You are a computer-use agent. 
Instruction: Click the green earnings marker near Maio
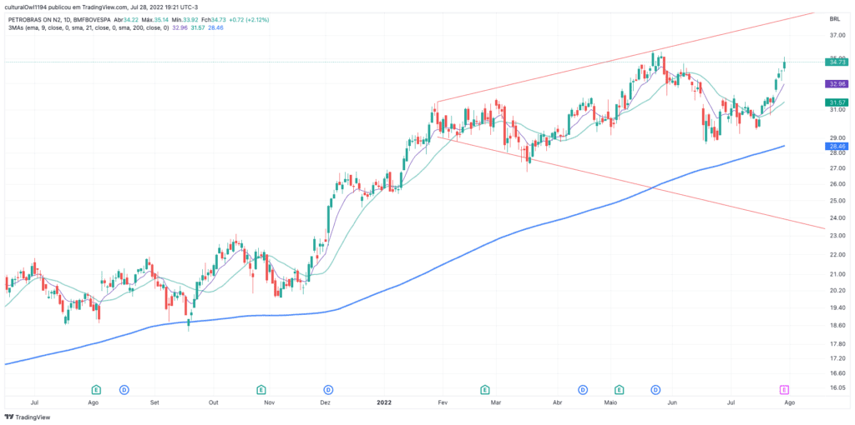(x=620, y=390)
